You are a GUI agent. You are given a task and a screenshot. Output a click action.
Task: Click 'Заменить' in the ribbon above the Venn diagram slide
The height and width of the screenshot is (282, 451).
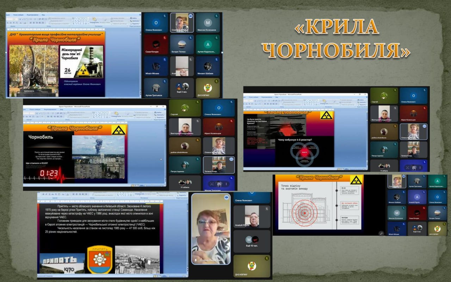point(362,102)
